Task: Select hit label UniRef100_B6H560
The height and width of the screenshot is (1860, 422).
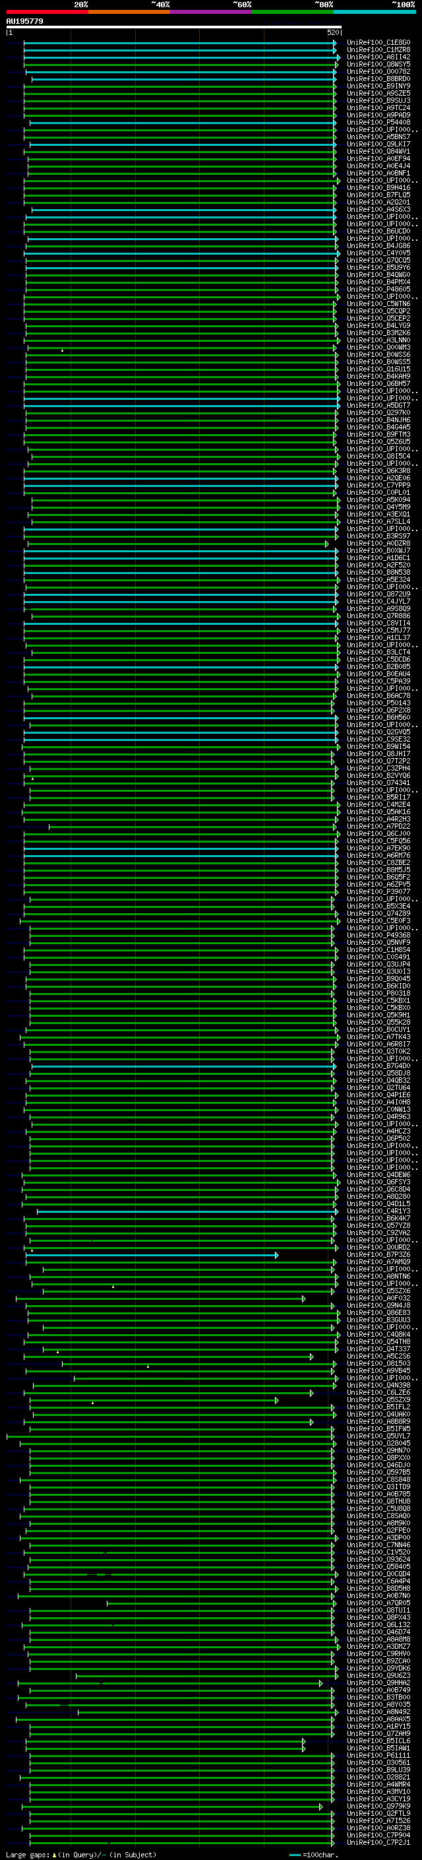Action: [x=378, y=718]
